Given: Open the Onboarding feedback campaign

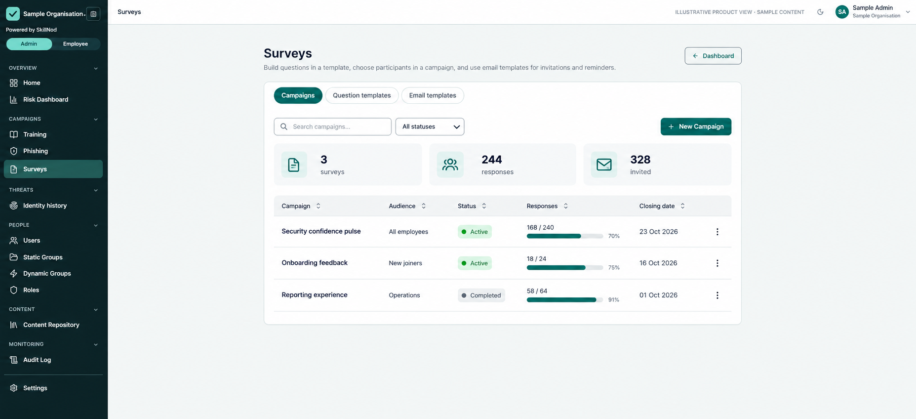Looking at the screenshot, I should pyautogui.click(x=315, y=263).
